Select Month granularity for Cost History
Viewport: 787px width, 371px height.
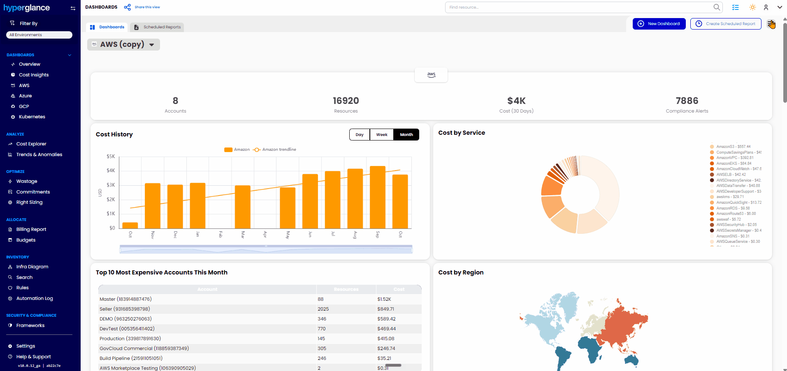tap(406, 135)
